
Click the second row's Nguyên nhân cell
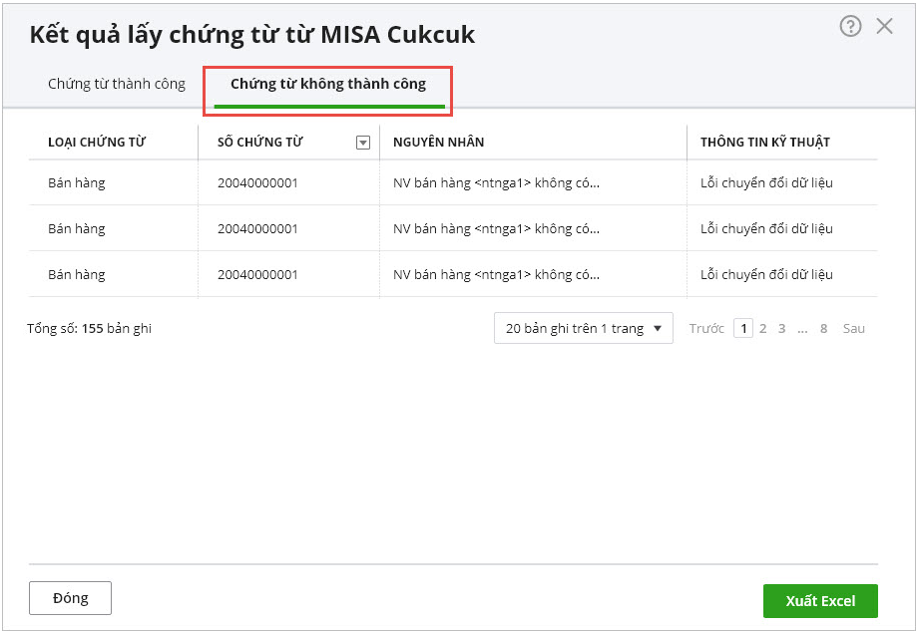coord(496,229)
